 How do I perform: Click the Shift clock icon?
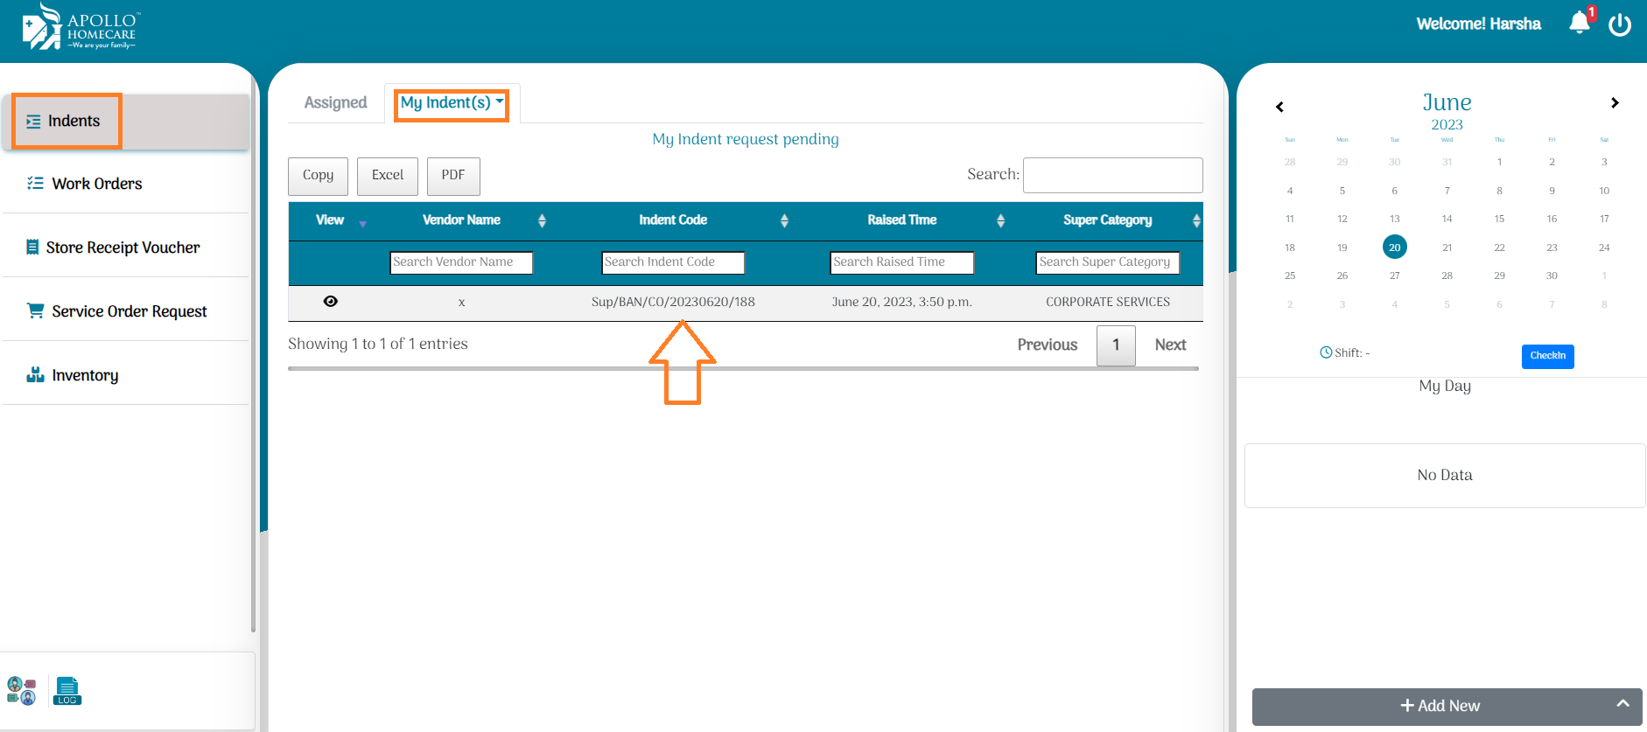tap(1326, 352)
